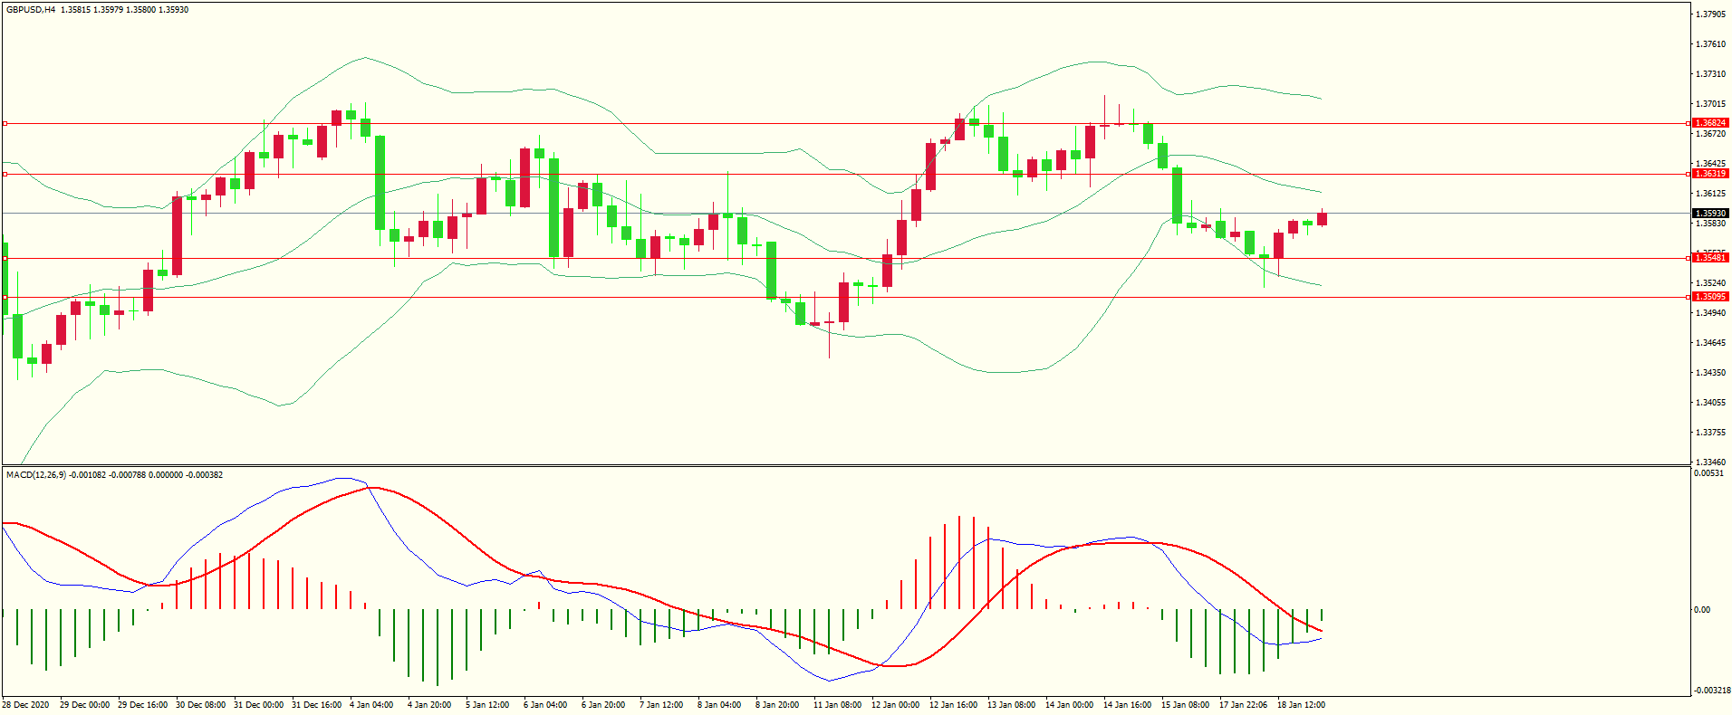Viewport: 1732px width, 715px height.
Task: Select left handle of 1.35095 horizontal line
Action: tap(5, 297)
